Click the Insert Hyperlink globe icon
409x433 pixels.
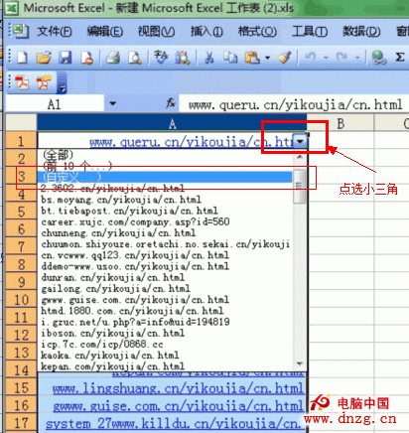[378, 58]
